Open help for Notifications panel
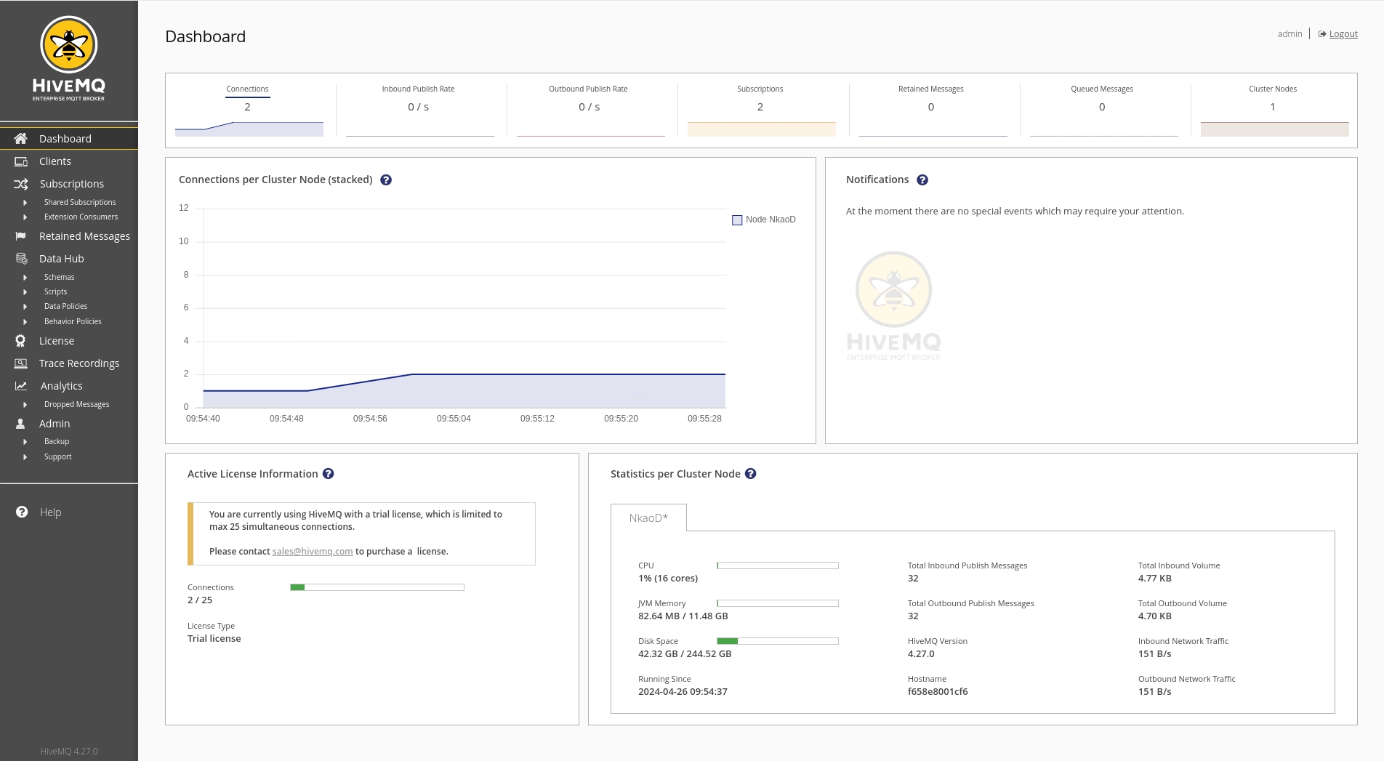The width and height of the screenshot is (1384, 761). tap(922, 180)
